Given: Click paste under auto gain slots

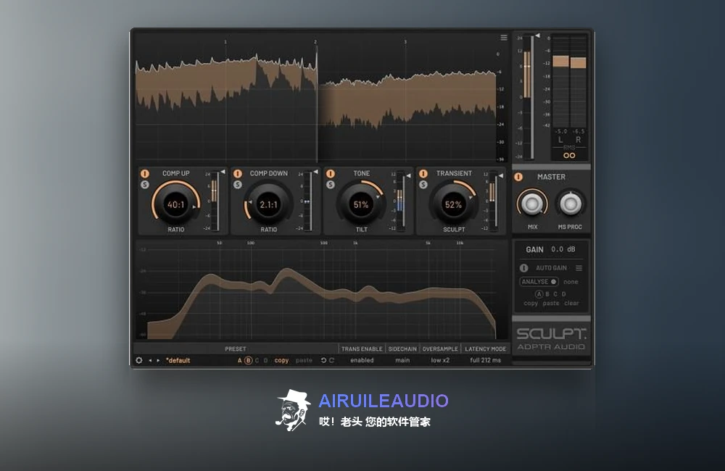Looking at the screenshot, I should (551, 303).
